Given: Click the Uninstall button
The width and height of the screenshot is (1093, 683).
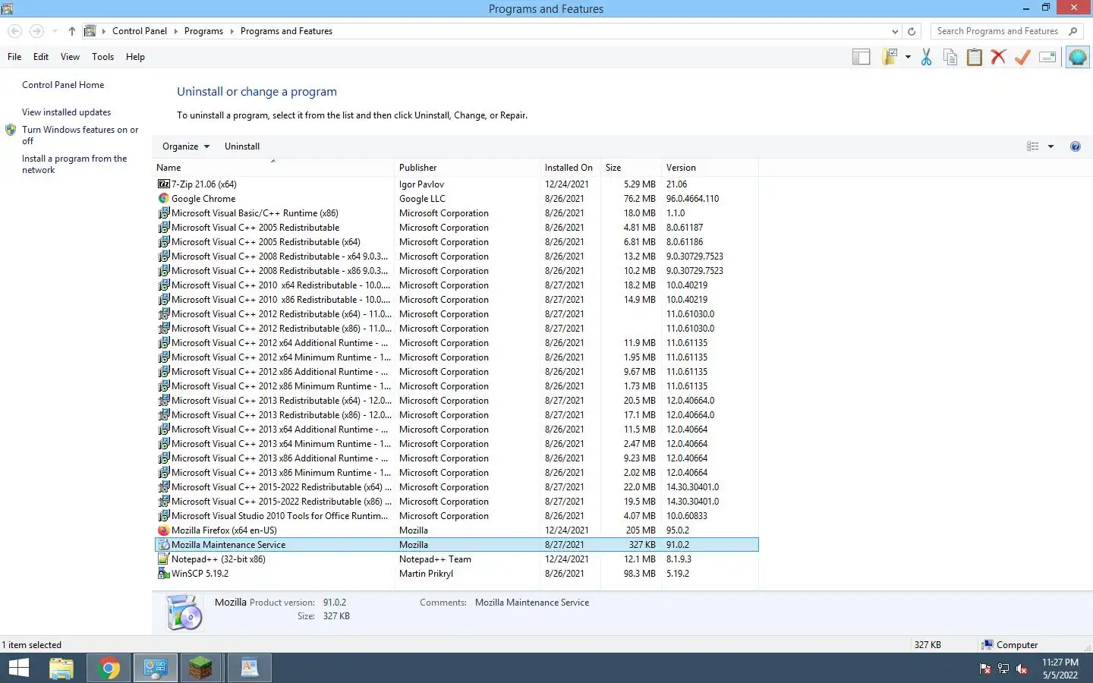Looking at the screenshot, I should (x=242, y=146).
